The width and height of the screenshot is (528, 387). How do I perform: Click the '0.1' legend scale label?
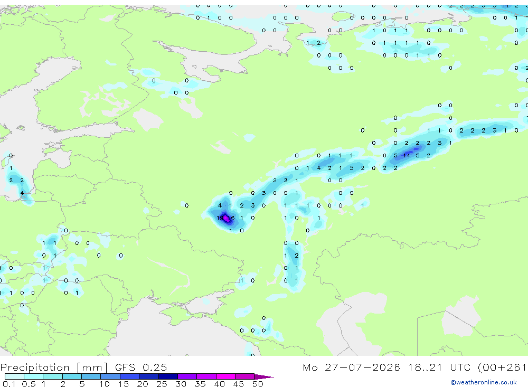(x=9, y=384)
